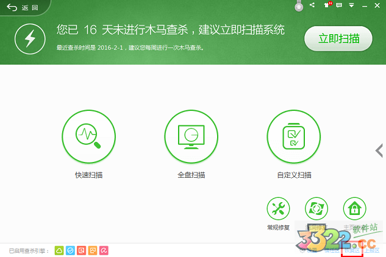Open the 信任区 link
Image resolution: width=386 pixels, height=257 pixels.
click(x=332, y=250)
